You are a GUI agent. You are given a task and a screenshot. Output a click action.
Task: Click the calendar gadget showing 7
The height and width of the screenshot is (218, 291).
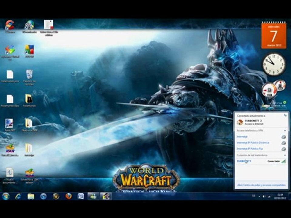[274, 35]
